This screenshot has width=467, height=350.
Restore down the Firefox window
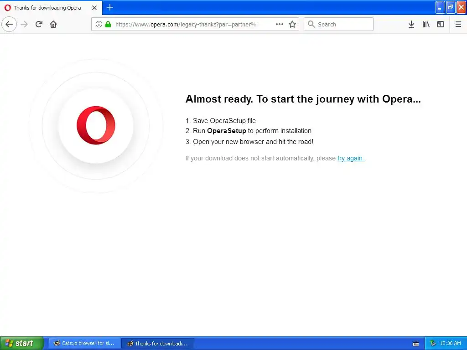tap(450, 7)
